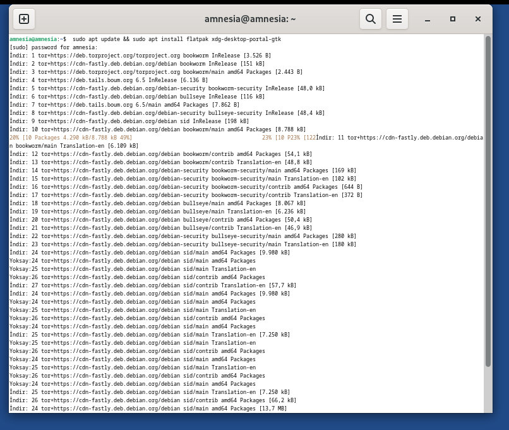Maximize the terminal window
Image resolution: width=509 pixels, height=430 pixels.
[x=453, y=19]
